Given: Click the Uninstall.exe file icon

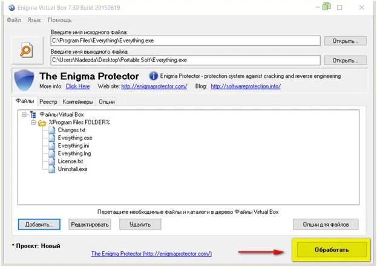Looking at the screenshot, I should coord(51,169).
